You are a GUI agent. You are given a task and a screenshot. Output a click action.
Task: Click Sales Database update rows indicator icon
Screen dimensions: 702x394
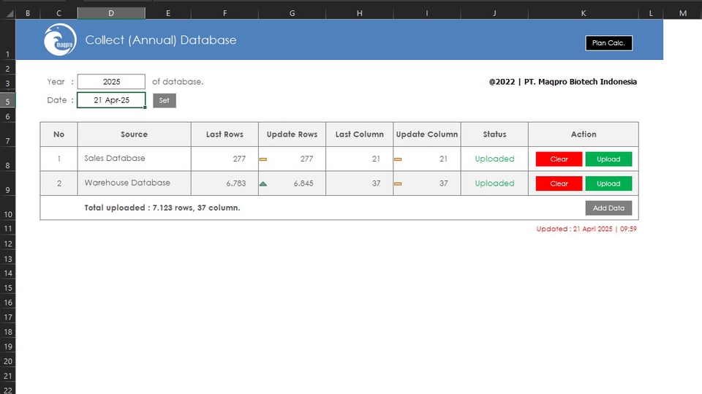point(263,159)
